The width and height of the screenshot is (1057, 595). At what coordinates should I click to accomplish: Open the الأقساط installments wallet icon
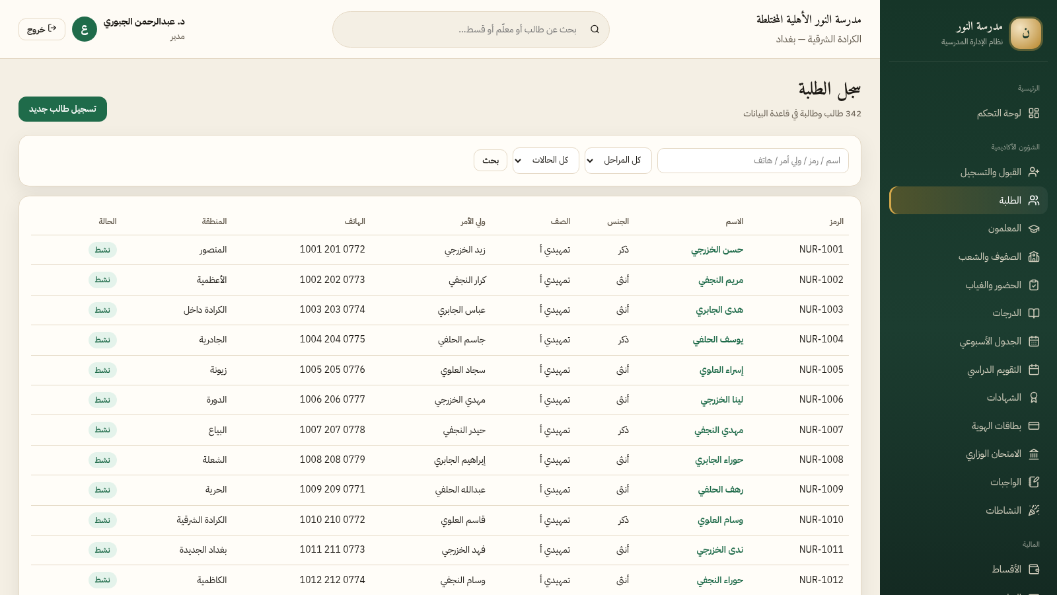(x=1034, y=569)
